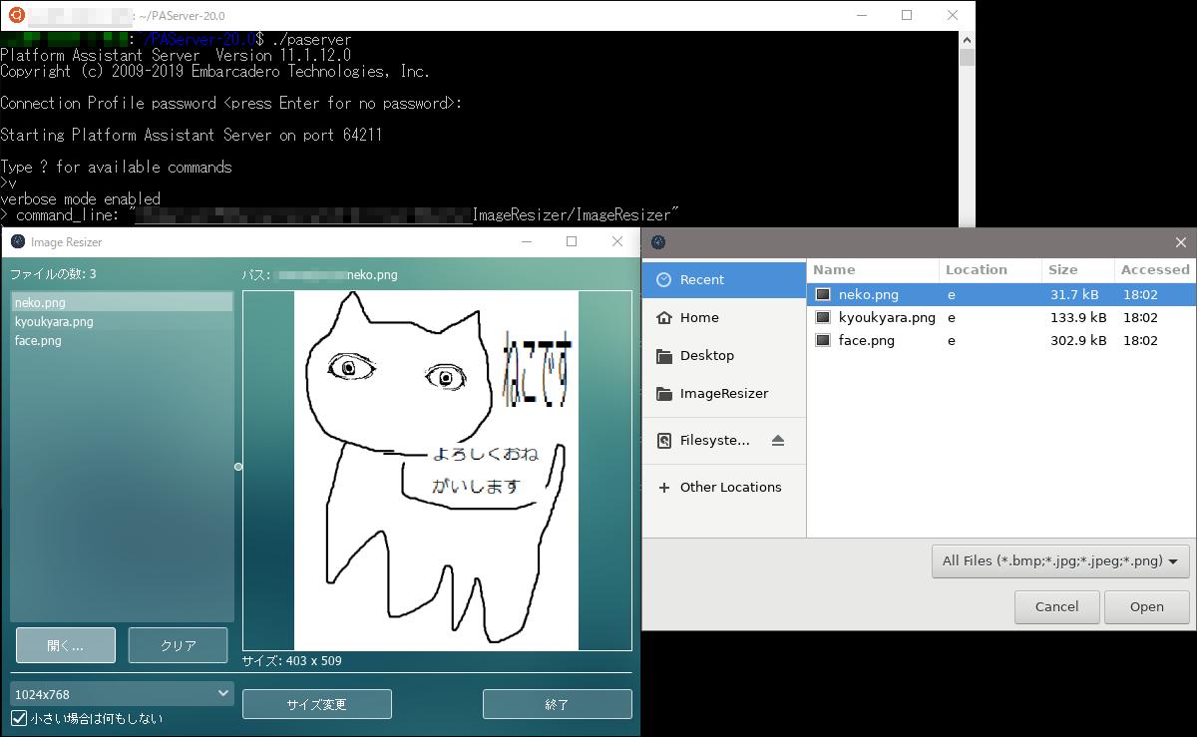The height and width of the screenshot is (737, 1197).
Task: Sort files by the Size column header
Action: (x=1077, y=270)
